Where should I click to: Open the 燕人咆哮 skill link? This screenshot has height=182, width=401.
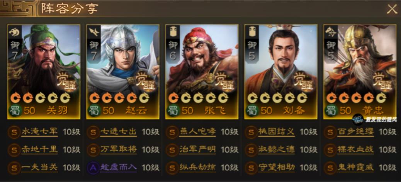pos(197,132)
